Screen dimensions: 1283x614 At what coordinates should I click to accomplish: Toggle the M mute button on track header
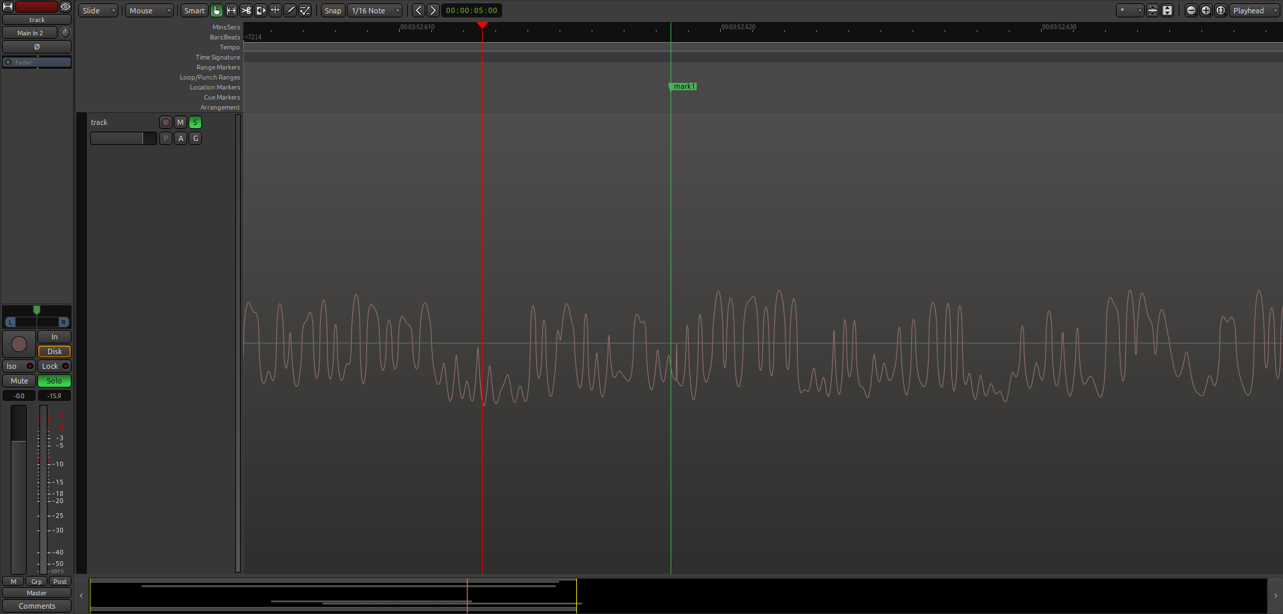181,122
